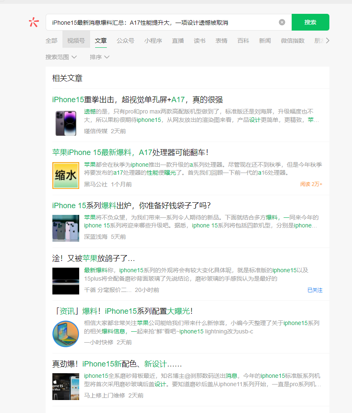Open article iPhone15重拳出击 title
Screen dimensions: 352x413
pyautogui.click(x=137, y=100)
